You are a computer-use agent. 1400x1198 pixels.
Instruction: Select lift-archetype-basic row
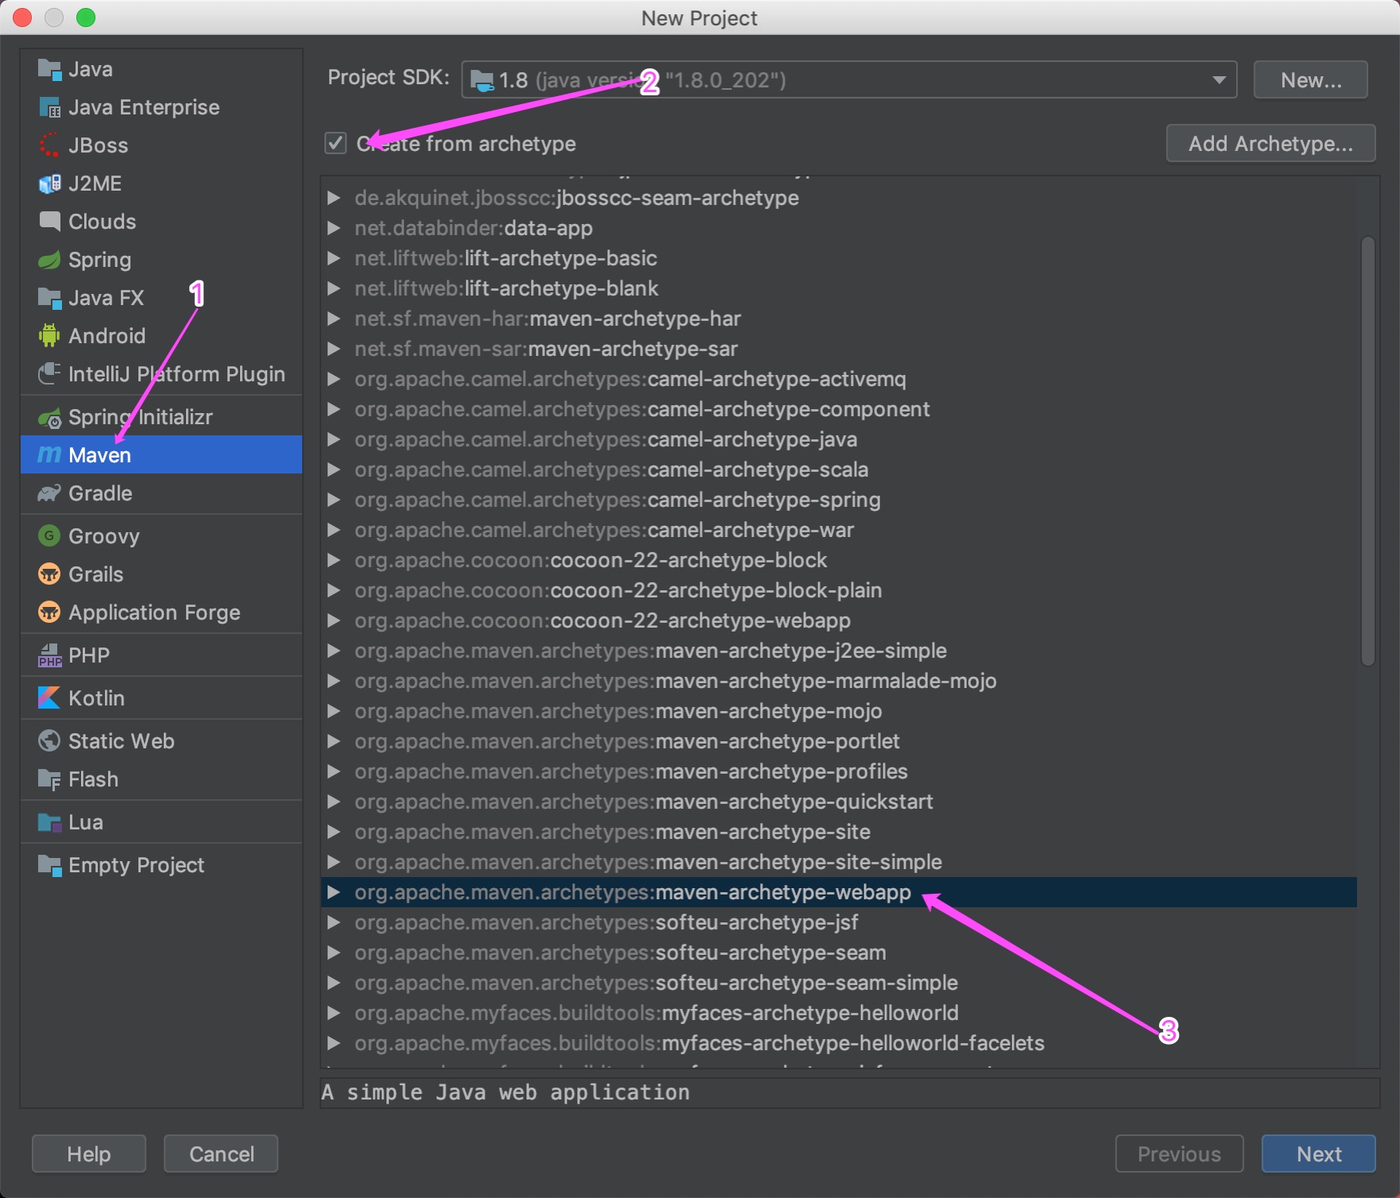click(839, 258)
